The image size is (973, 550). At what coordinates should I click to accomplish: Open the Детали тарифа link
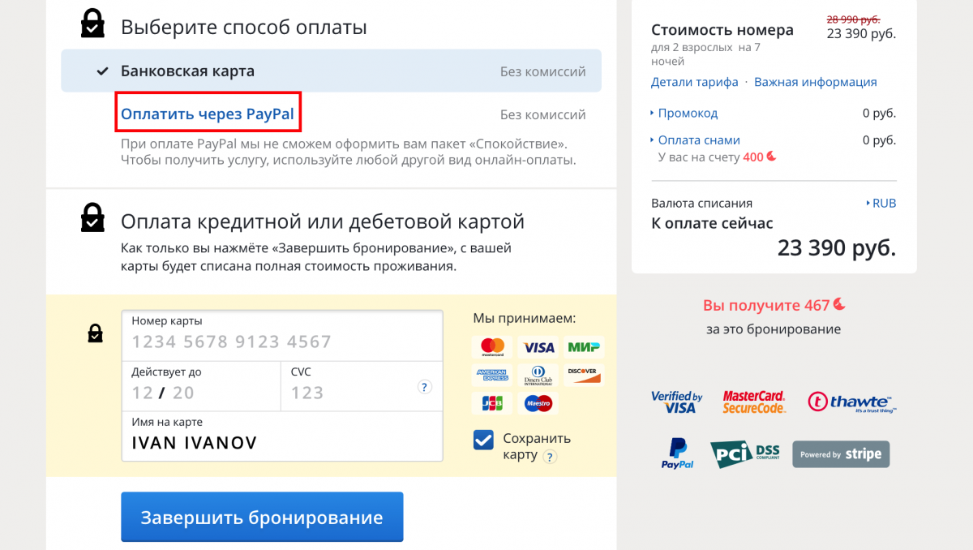(x=695, y=82)
